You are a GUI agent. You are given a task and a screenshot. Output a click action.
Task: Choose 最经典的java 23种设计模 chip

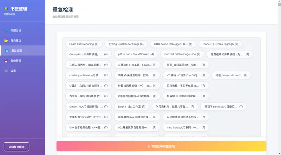point(137,117)
